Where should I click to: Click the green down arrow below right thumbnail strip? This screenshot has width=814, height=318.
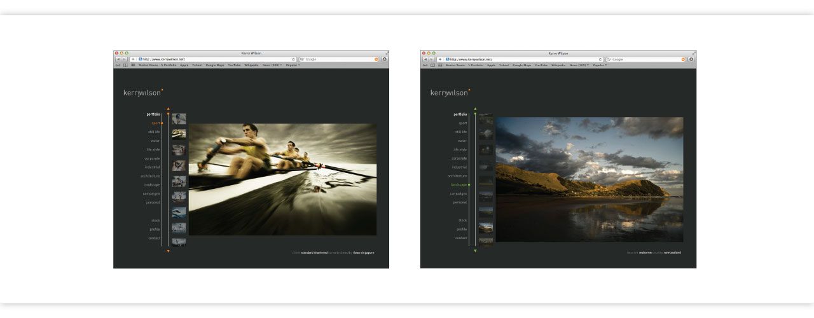[475, 251]
